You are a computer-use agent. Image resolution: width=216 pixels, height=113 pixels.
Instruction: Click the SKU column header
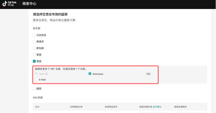(37, 107)
